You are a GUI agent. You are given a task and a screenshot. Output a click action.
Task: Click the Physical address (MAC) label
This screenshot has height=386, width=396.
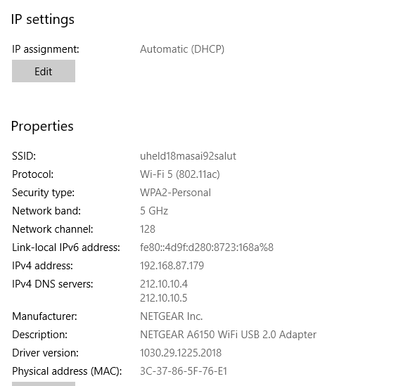coord(67,371)
